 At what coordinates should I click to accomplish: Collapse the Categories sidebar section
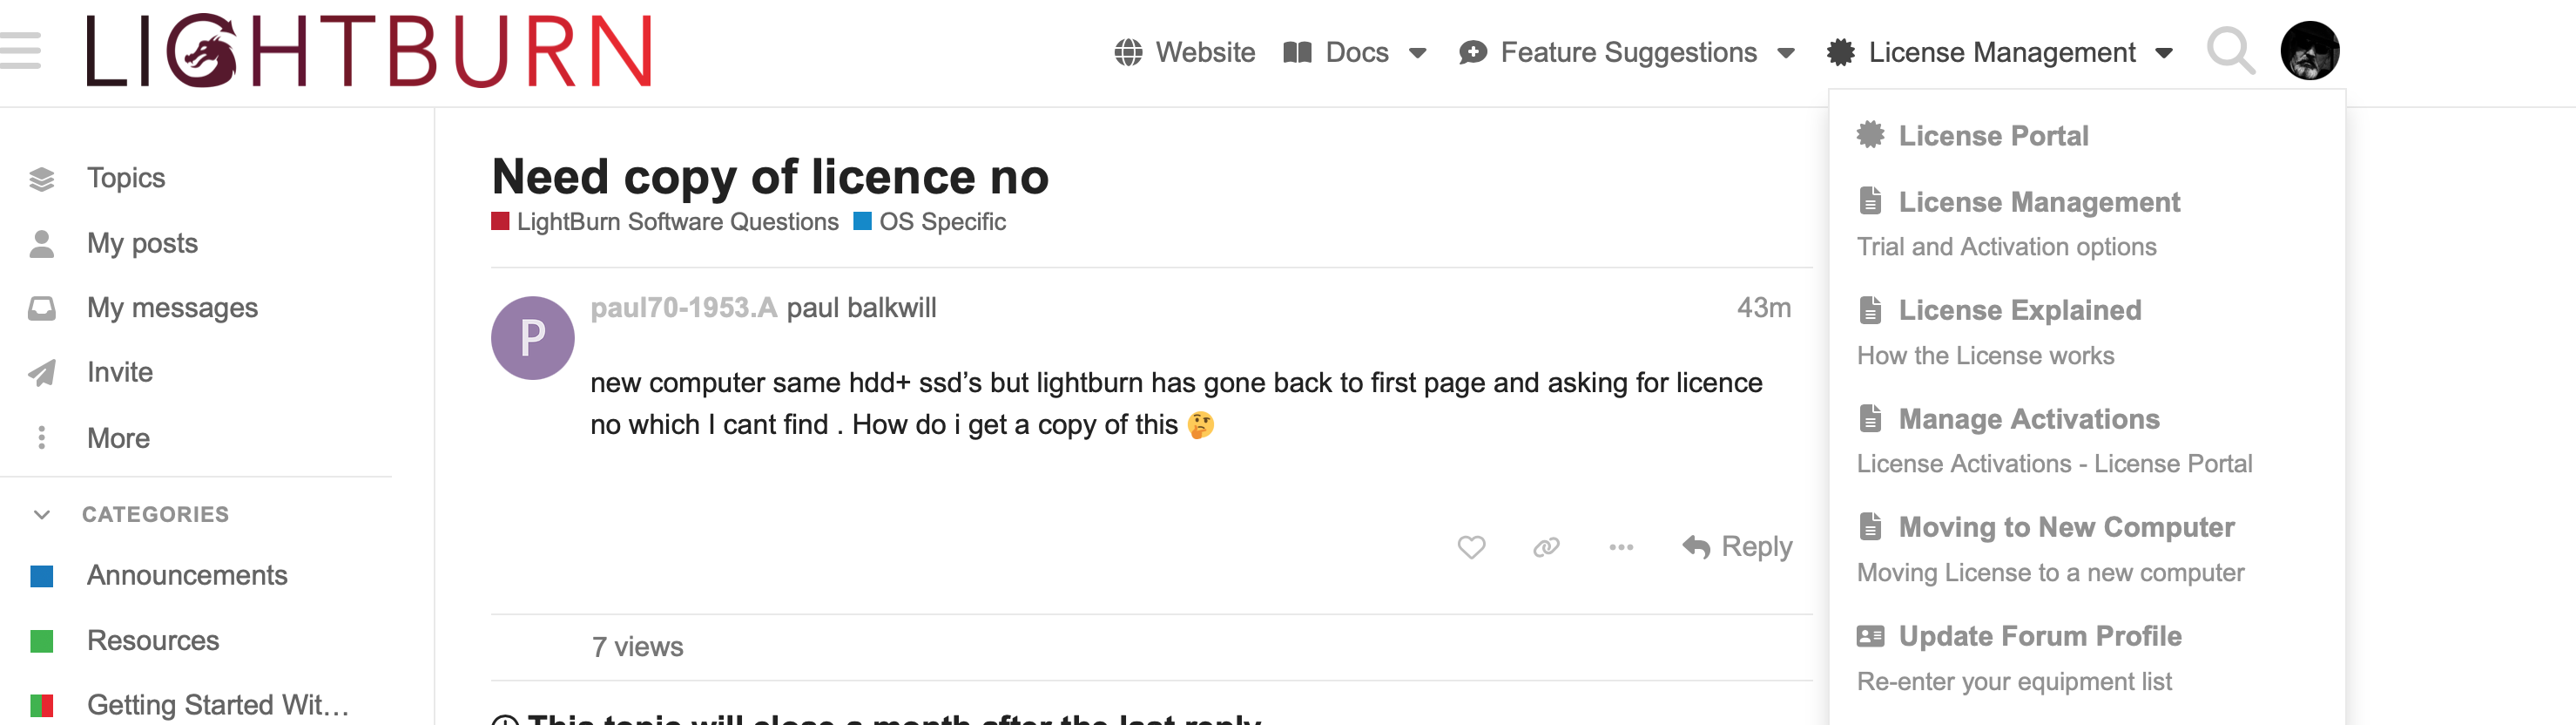(x=42, y=514)
